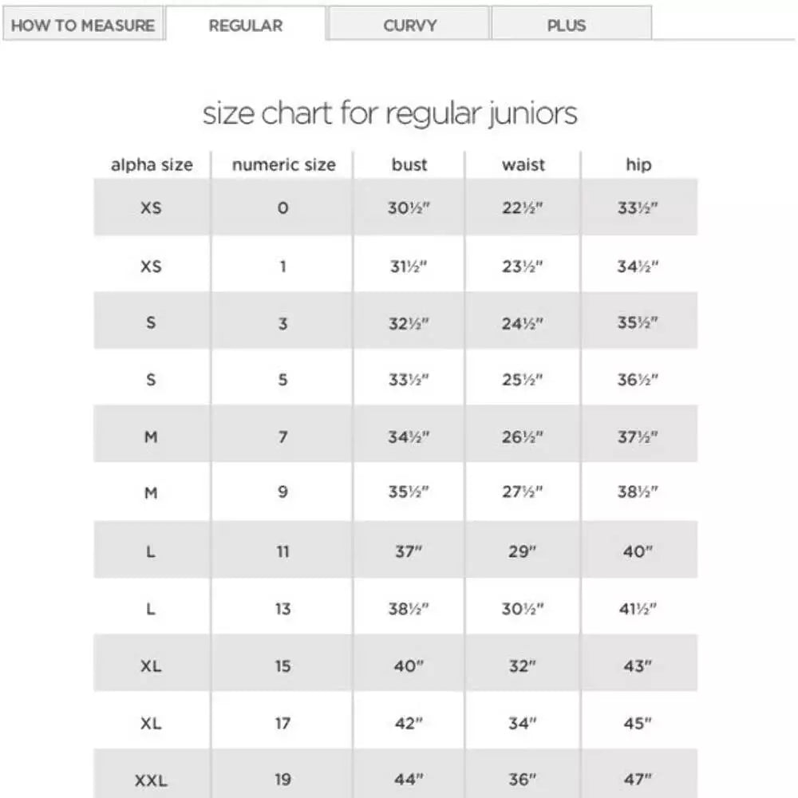Click the 47" hip measurement
Viewport: 798px width, 798px height.
click(x=637, y=780)
